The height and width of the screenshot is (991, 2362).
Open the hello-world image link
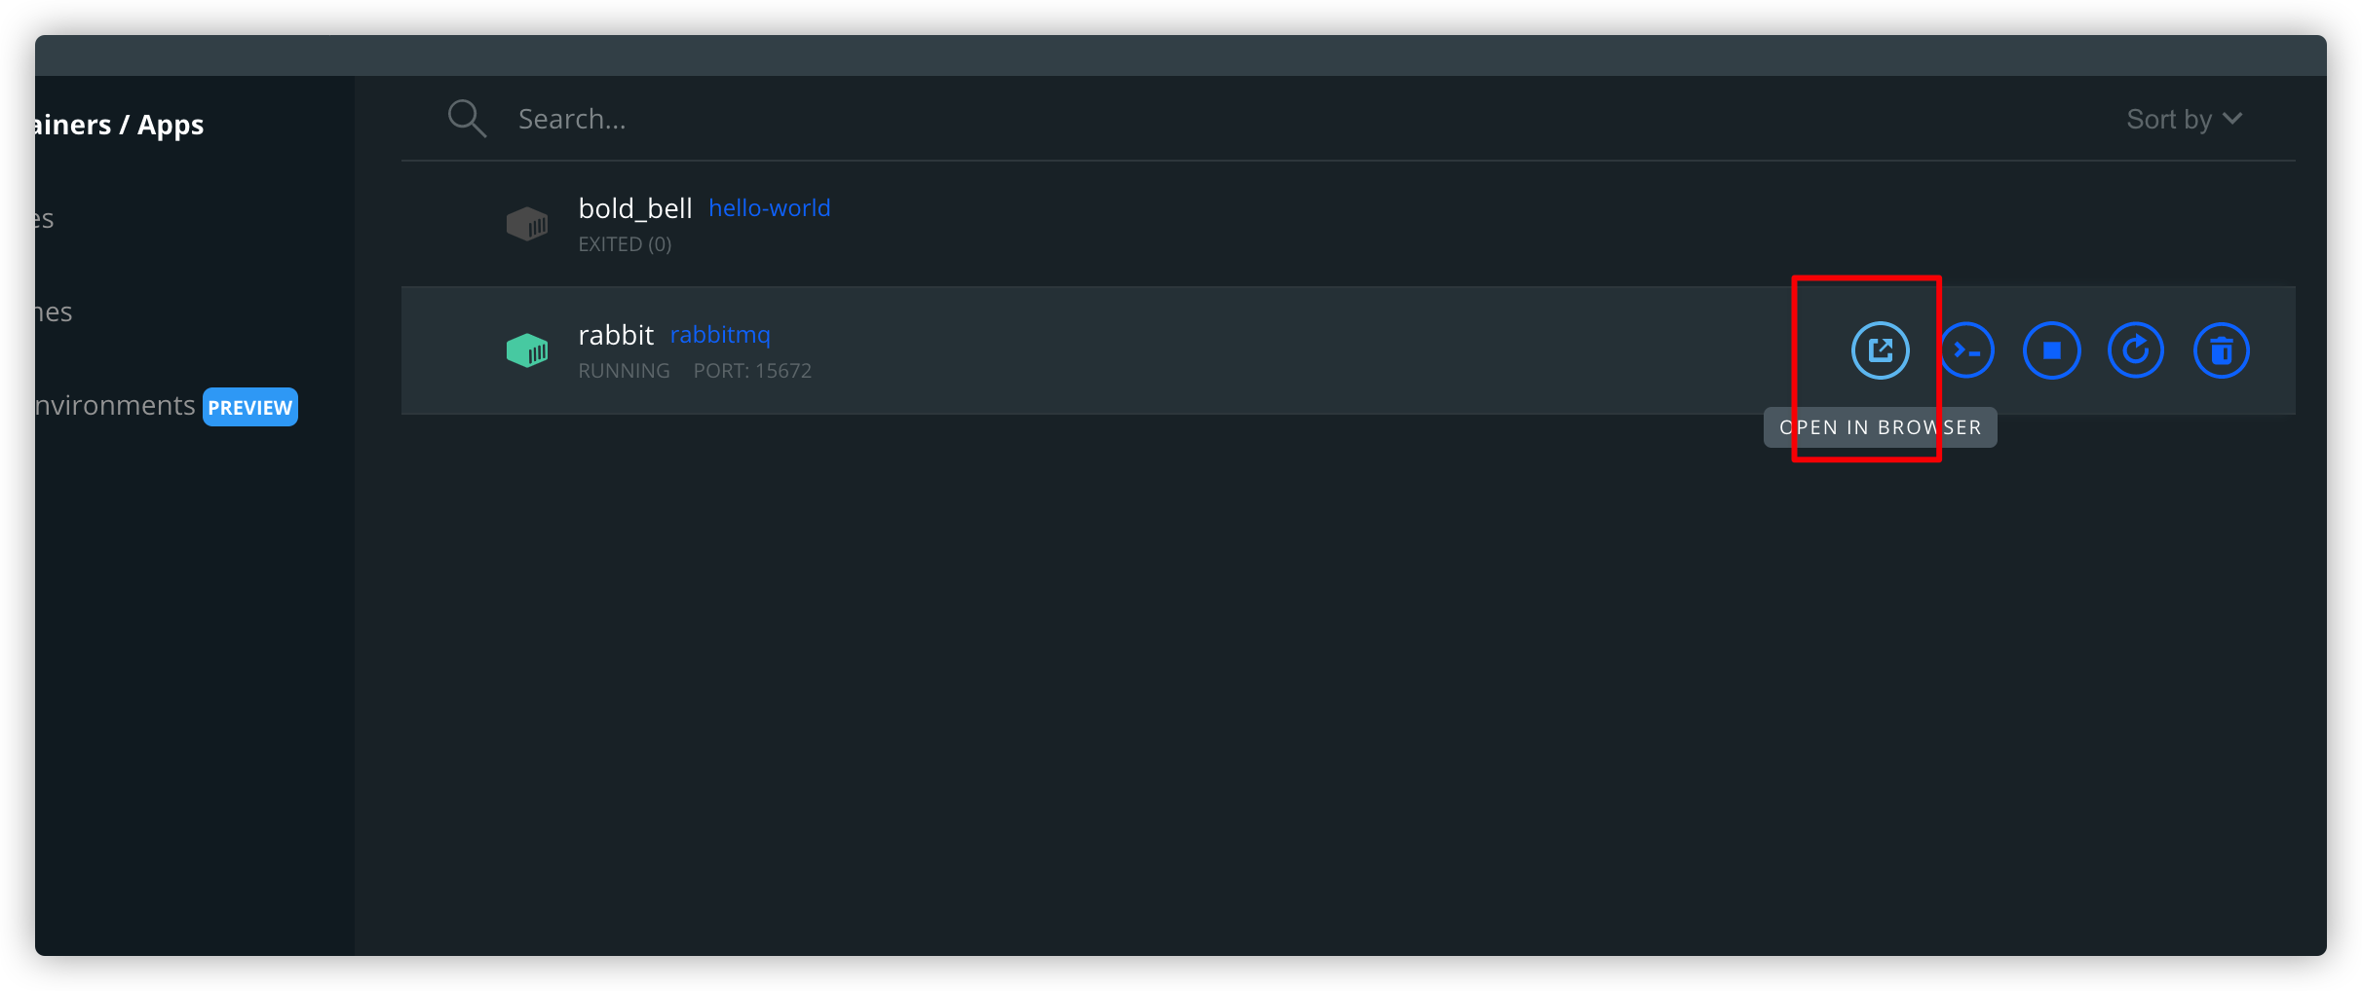769,208
